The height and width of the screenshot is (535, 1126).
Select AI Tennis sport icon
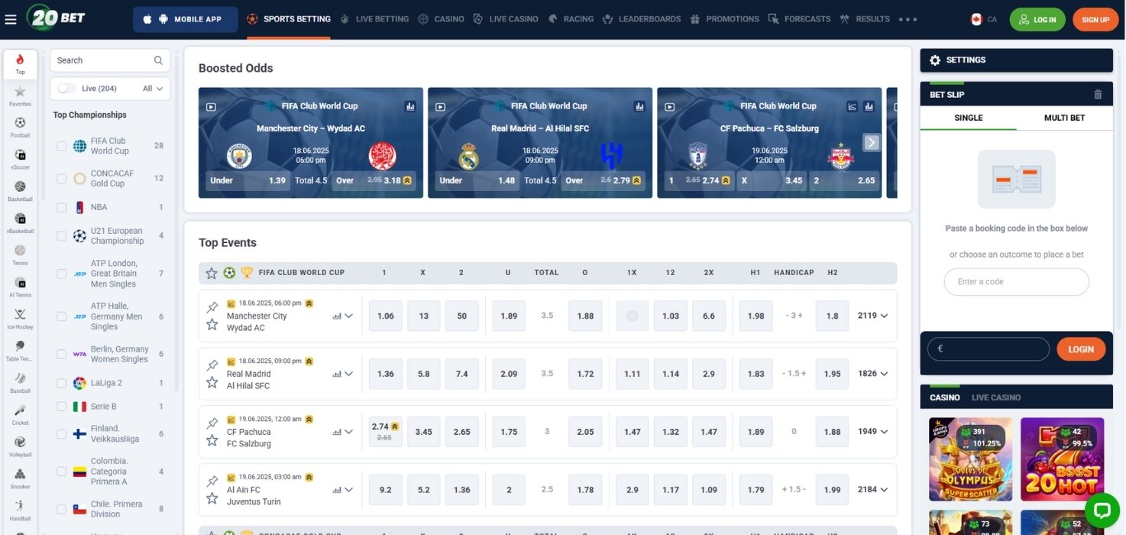(20, 287)
